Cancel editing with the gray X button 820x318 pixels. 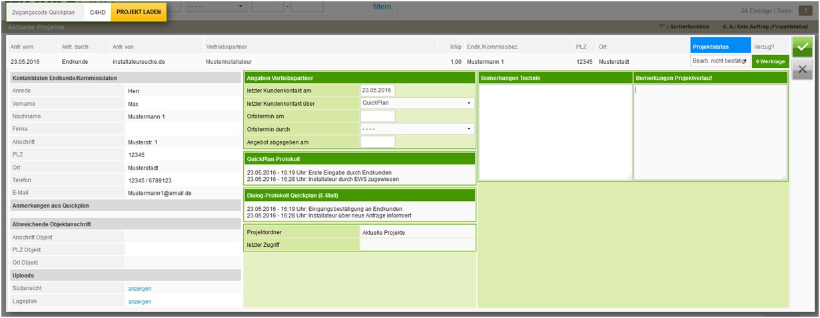pos(803,69)
